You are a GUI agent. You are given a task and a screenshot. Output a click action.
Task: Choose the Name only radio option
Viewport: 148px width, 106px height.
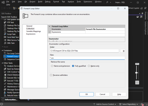coord(89,66)
